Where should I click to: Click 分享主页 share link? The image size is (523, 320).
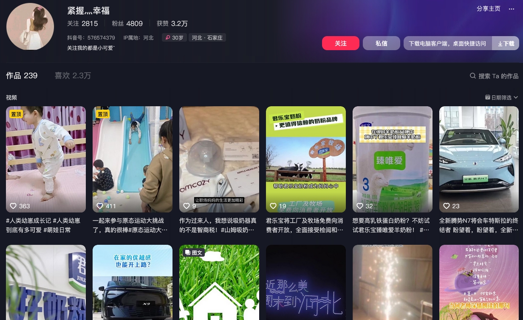pos(489,8)
